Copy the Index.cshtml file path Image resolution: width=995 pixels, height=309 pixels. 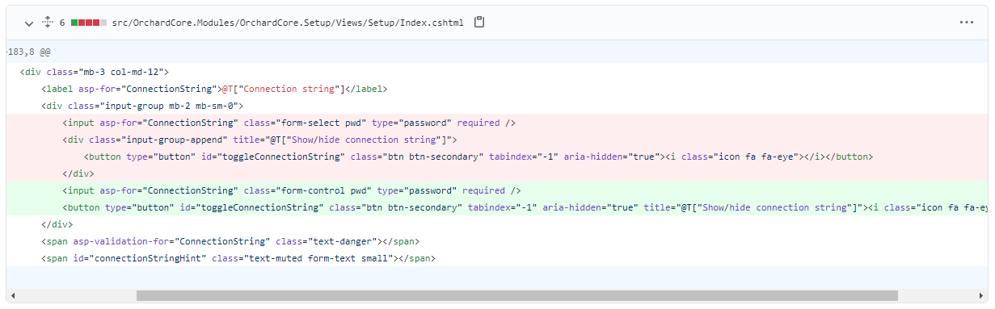click(479, 23)
